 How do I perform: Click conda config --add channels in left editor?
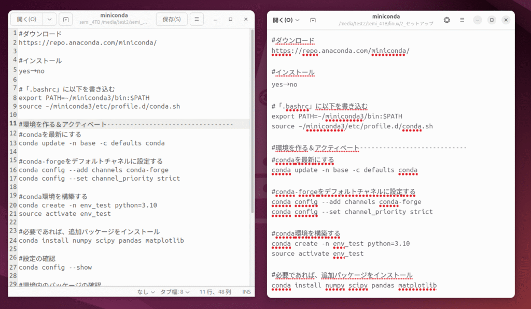click(x=93, y=170)
